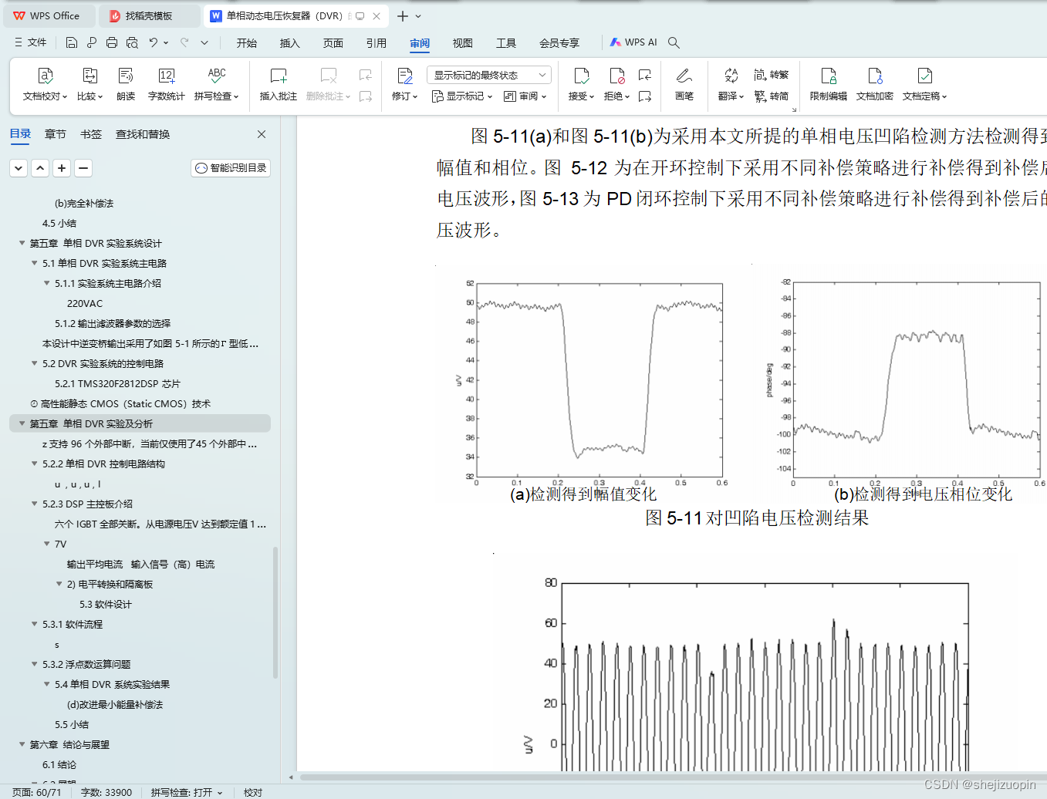Switch to 开始 ribbon tab
Image resolution: width=1047 pixels, height=799 pixels.
pyautogui.click(x=247, y=43)
